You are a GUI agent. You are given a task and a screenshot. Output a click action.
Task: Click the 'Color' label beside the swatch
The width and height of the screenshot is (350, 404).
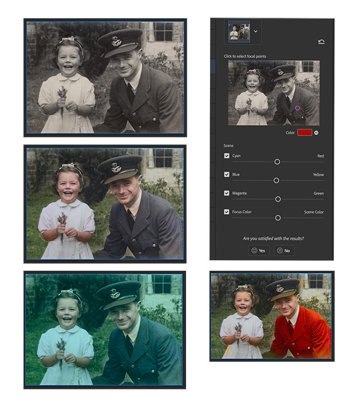click(290, 133)
